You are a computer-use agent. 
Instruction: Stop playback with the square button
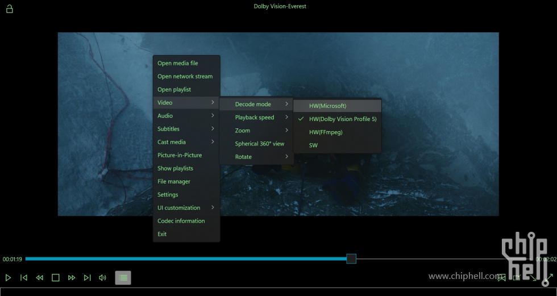56,278
